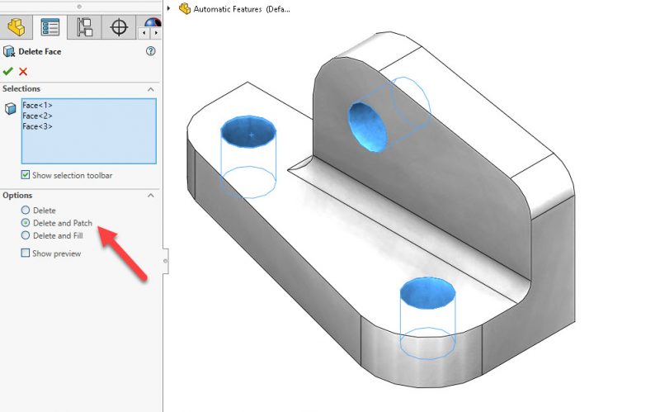This screenshot has width=660, height=412.
Task: Select the Delete radio option
Action: pos(26,211)
